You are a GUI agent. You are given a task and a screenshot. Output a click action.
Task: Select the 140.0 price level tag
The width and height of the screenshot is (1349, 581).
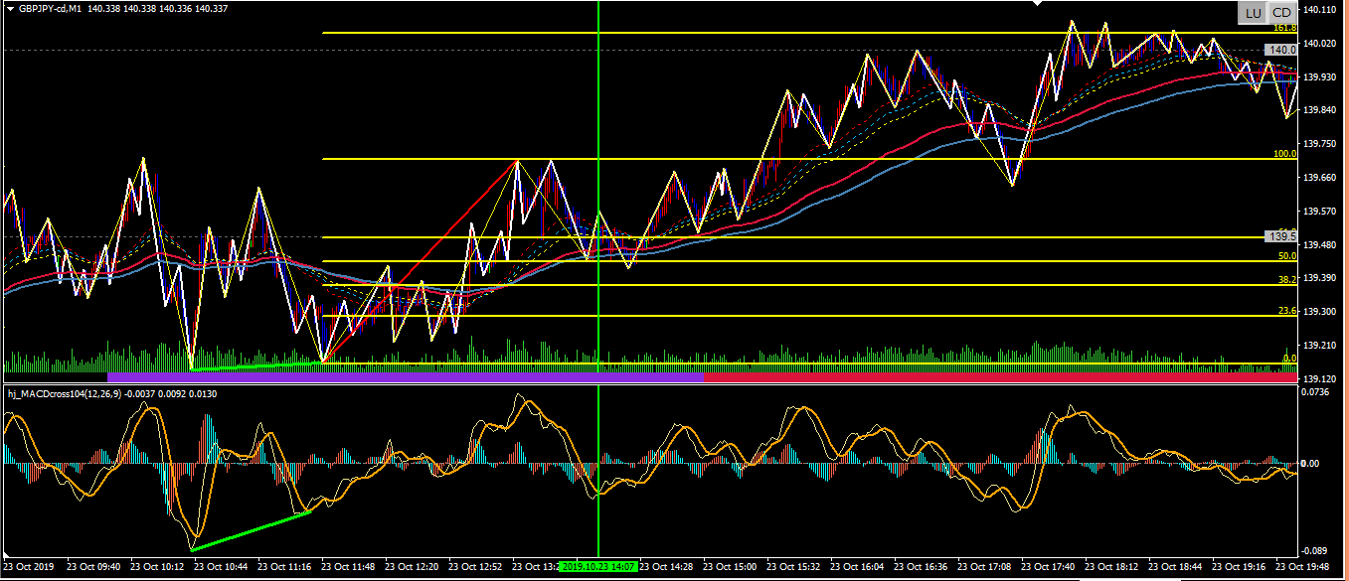point(1281,50)
